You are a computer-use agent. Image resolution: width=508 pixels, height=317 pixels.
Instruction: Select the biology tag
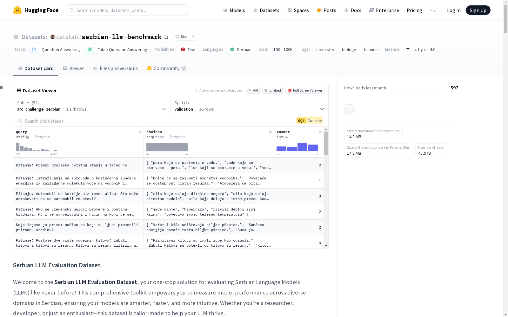[x=349, y=49]
